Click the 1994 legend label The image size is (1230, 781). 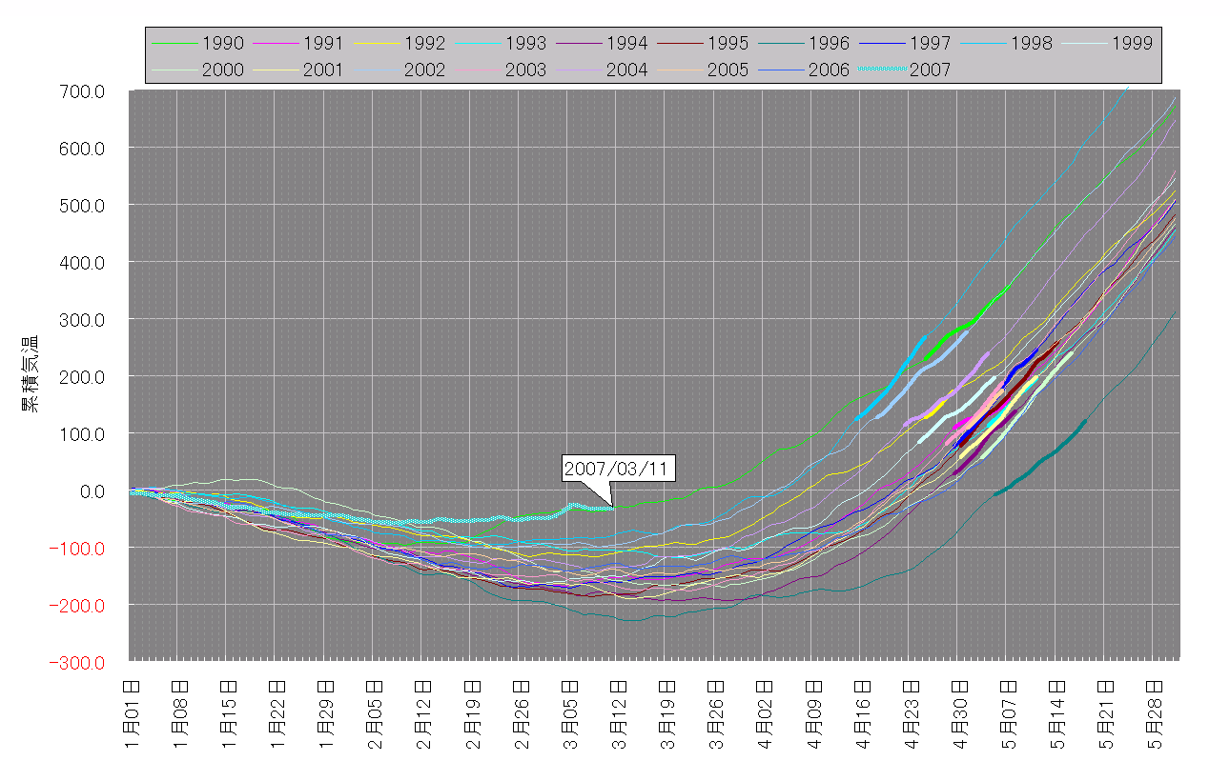(626, 44)
